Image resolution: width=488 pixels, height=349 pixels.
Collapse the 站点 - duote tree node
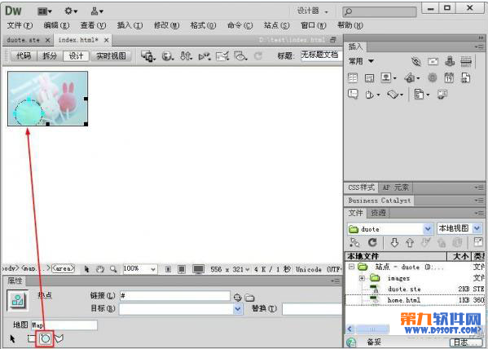352,267
